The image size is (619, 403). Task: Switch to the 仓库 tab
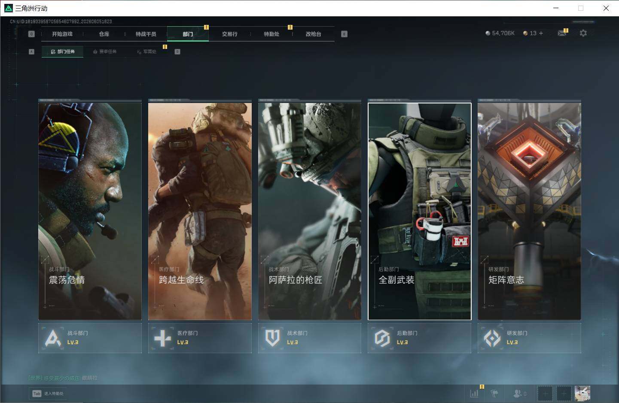104,34
